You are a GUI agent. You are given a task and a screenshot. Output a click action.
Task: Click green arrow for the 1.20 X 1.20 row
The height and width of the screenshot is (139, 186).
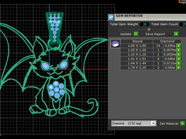pyautogui.click(x=179, y=50)
